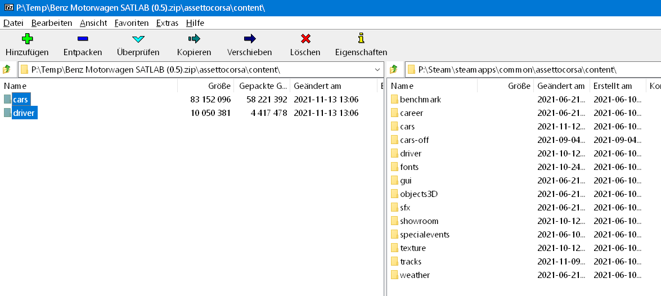Open the Extras menu
This screenshot has height=296, width=661.
pyautogui.click(x=167, y=23)
